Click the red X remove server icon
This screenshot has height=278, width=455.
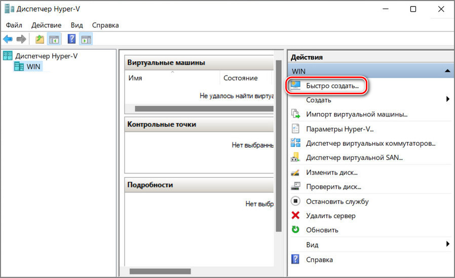295,215
